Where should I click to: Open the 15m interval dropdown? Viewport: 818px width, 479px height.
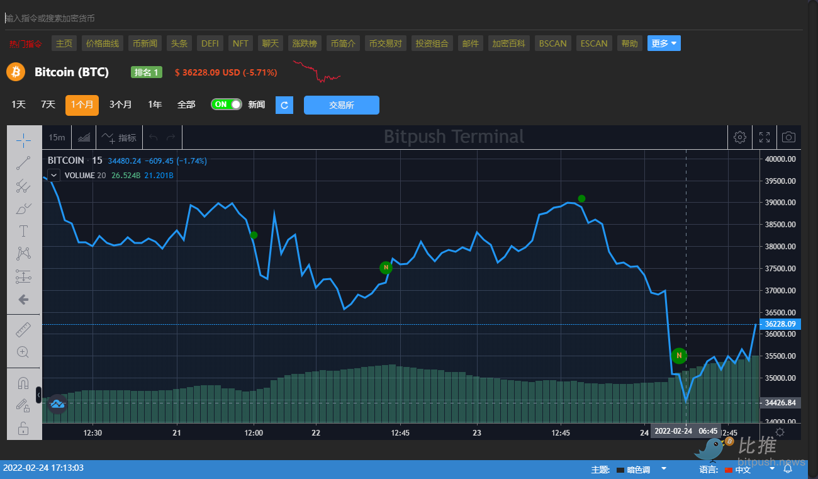[x=57, y=137]
